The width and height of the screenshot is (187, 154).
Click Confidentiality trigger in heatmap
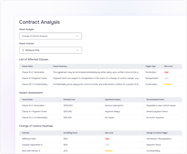point(153,151)
